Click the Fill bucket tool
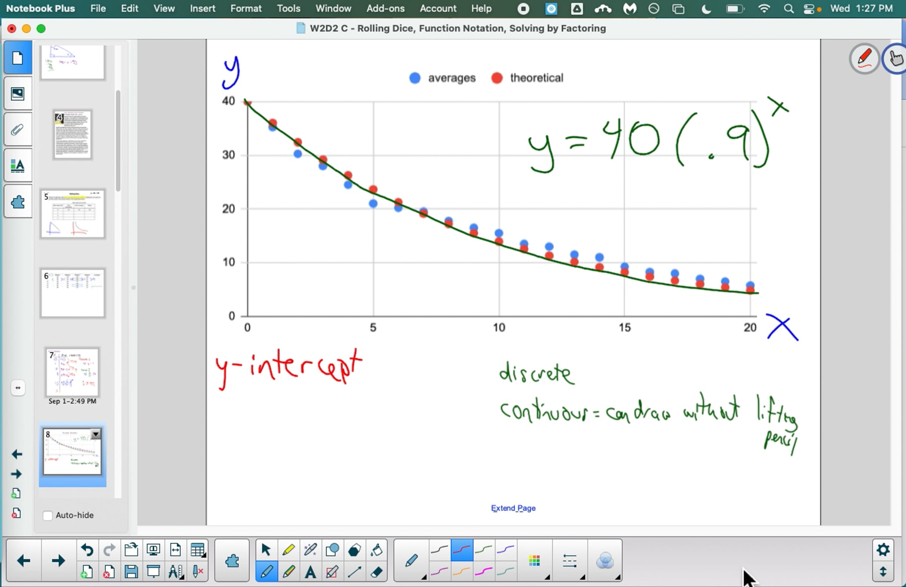The width and height of the screenshot is (906, 587). point(376,550)
